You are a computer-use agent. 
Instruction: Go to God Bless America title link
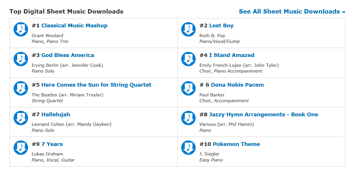(x=68, y=55)
